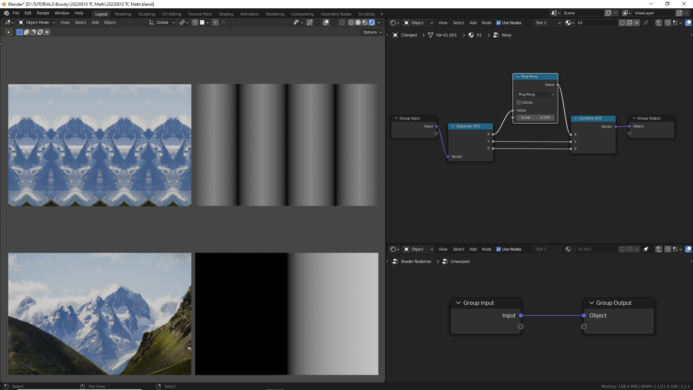Image resolution: width=693 pixels, height=390 pixels.
Task: Toggle backdrop overlay in upper node editor
Action: click(x=688, y=23)
